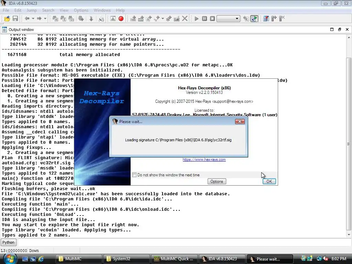
Task: Click the Output window panel icon
Action: 4,30
